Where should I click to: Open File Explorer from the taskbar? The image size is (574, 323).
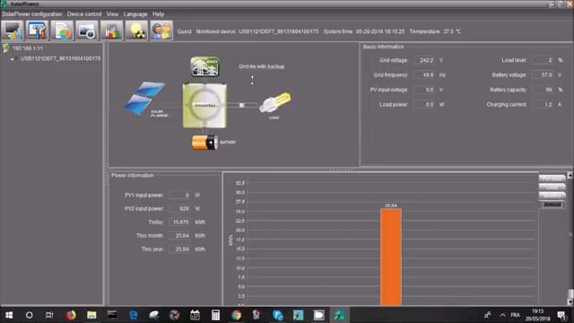tap(91, 315)
